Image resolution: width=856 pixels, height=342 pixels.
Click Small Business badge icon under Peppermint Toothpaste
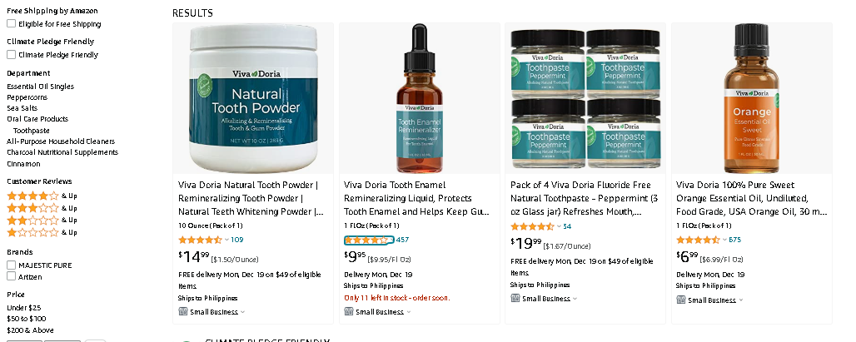pos(515,298)
